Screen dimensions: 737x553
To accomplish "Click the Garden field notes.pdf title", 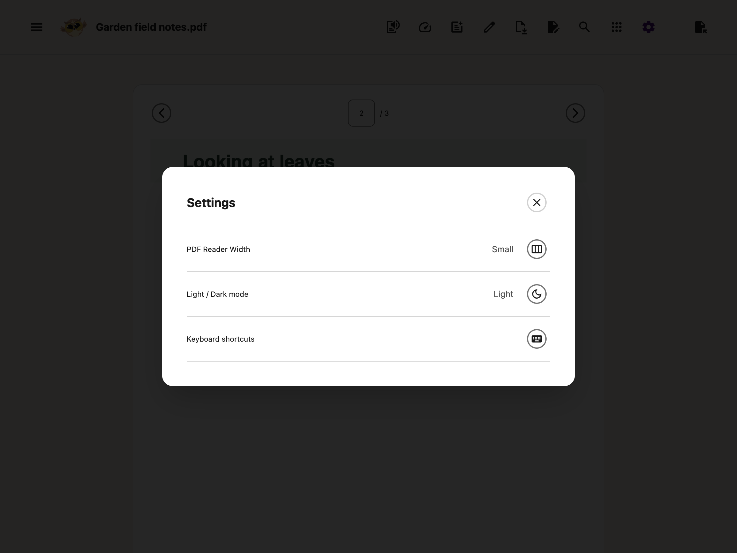I will click(151, 27).
